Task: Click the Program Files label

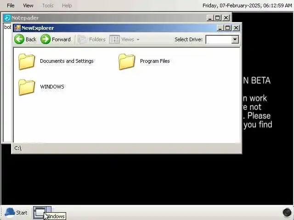Action: pos(155,61)
